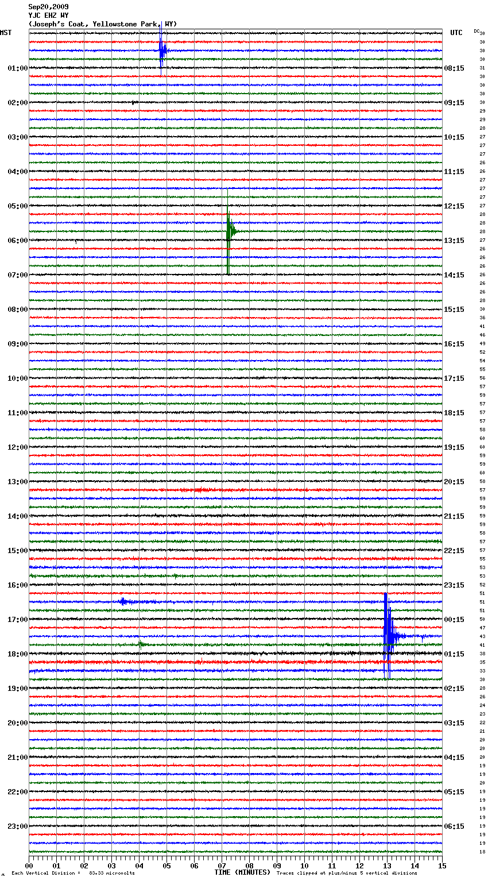Click the date label Sep20,2009
The image size is (488, 881).
[x=48, y=7]
